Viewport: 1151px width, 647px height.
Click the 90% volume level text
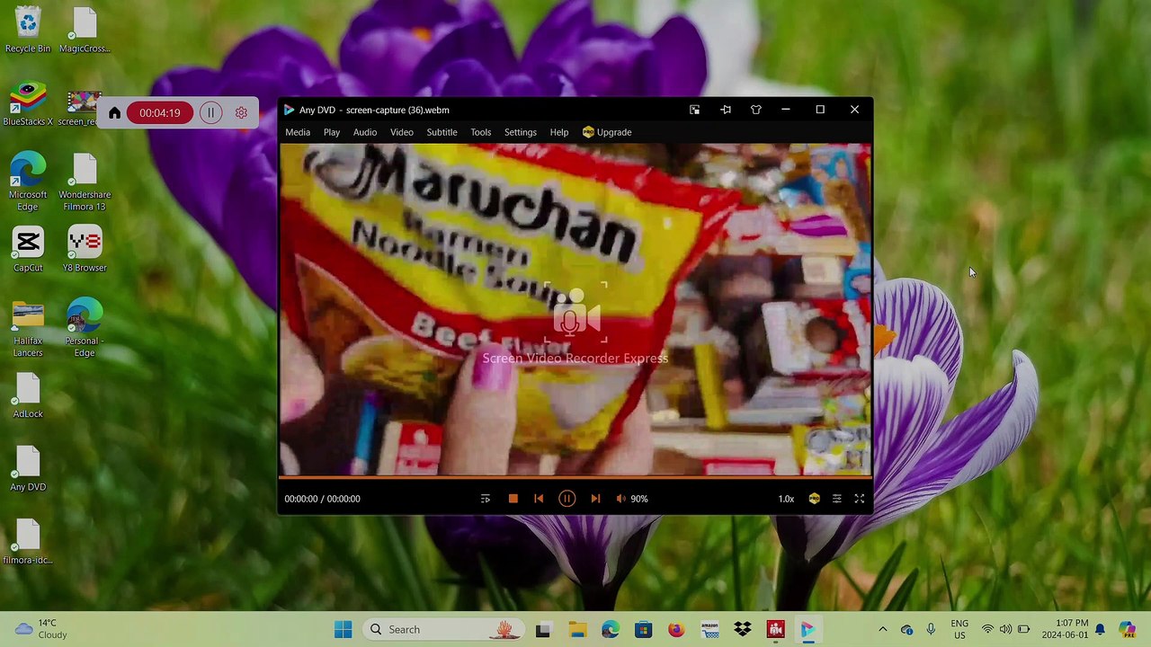click(x=639, y=499)
